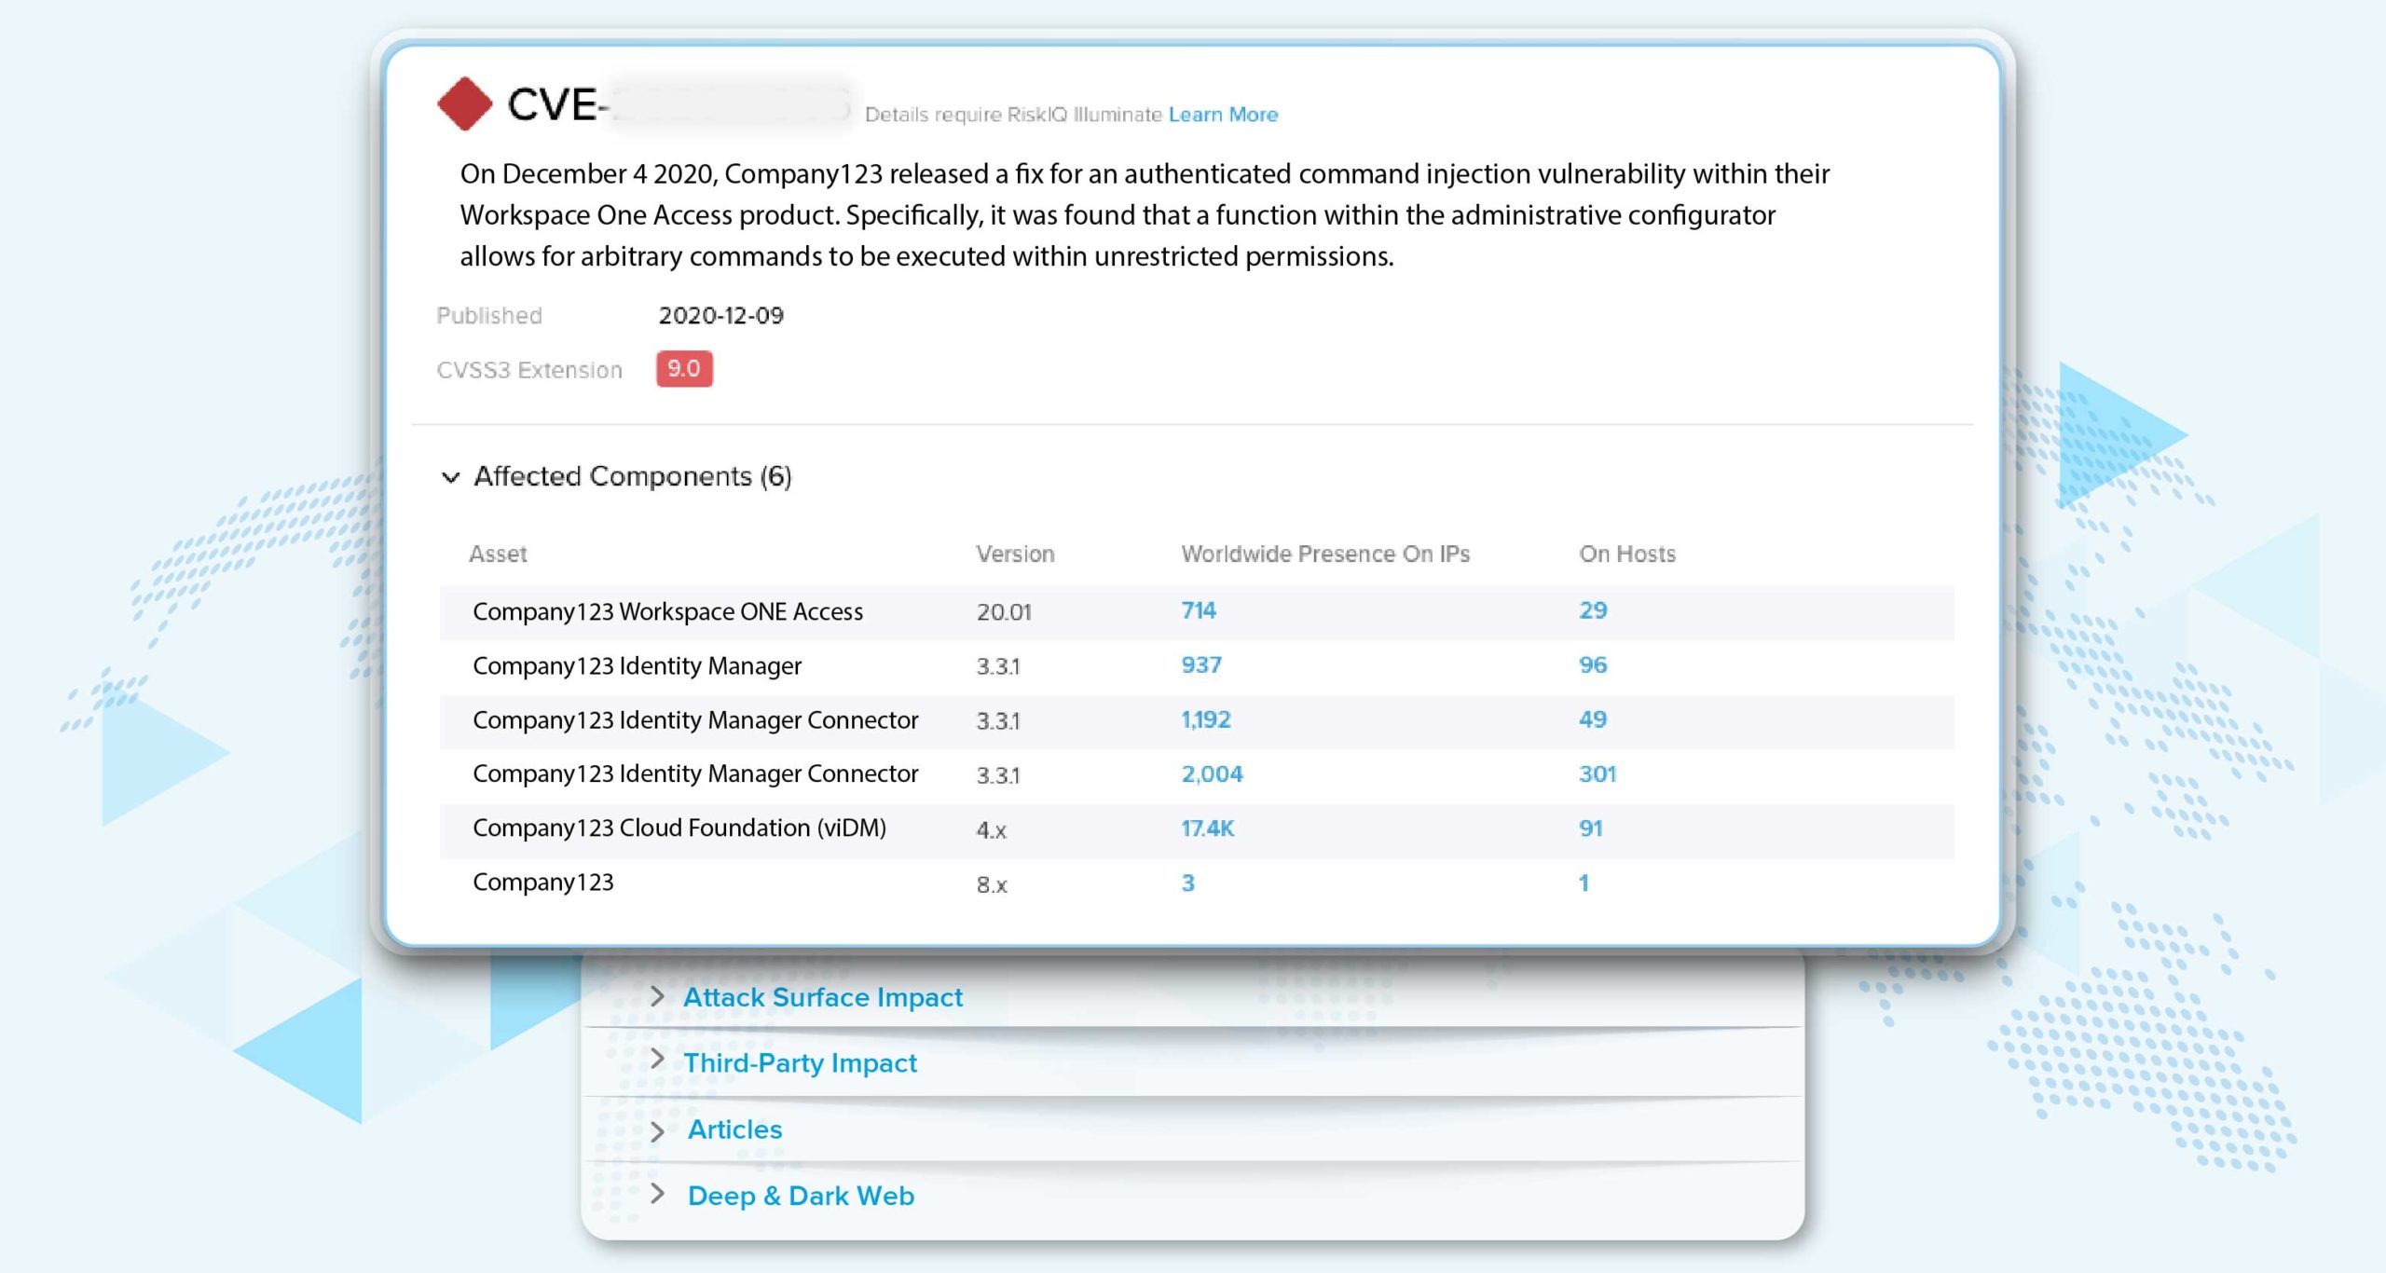The width and height of the screenshot is (2386, 1273).
Task: Click the Affected Components (6) heading
Action: [633, 476]
